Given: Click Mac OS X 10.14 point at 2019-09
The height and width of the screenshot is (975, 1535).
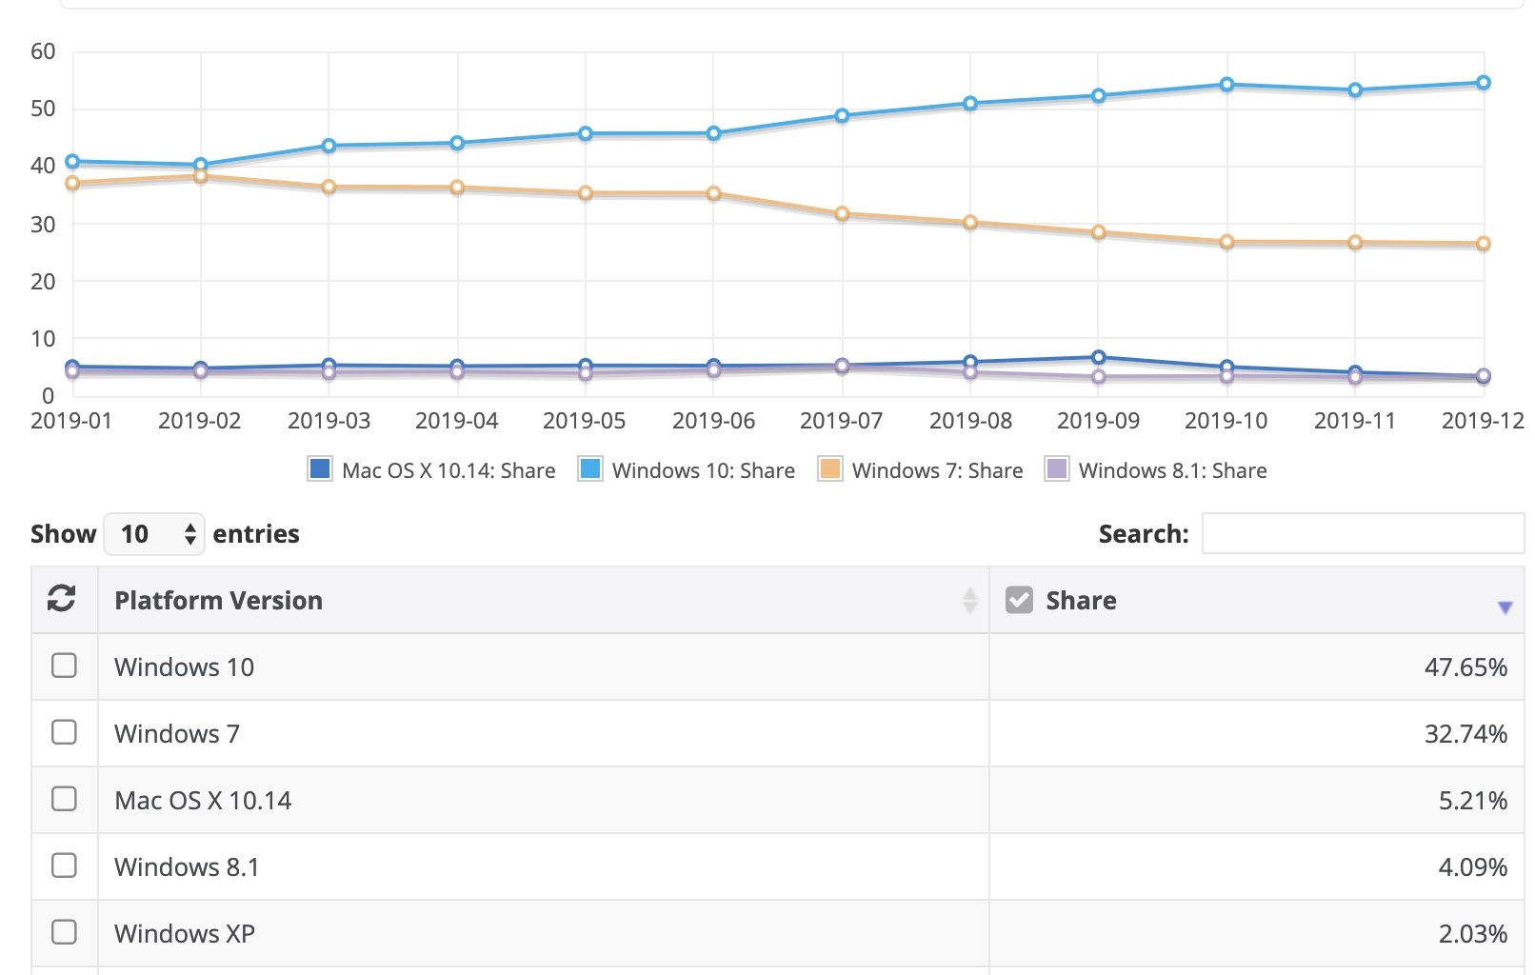Looking at the screenshot, I should point(1099,358).
